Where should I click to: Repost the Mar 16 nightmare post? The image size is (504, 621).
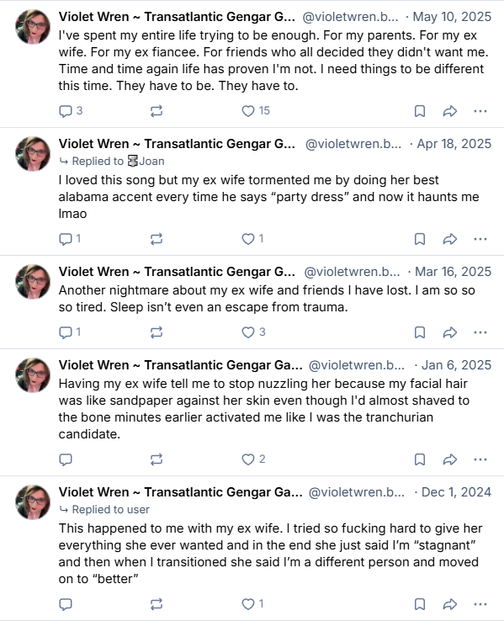157,332
